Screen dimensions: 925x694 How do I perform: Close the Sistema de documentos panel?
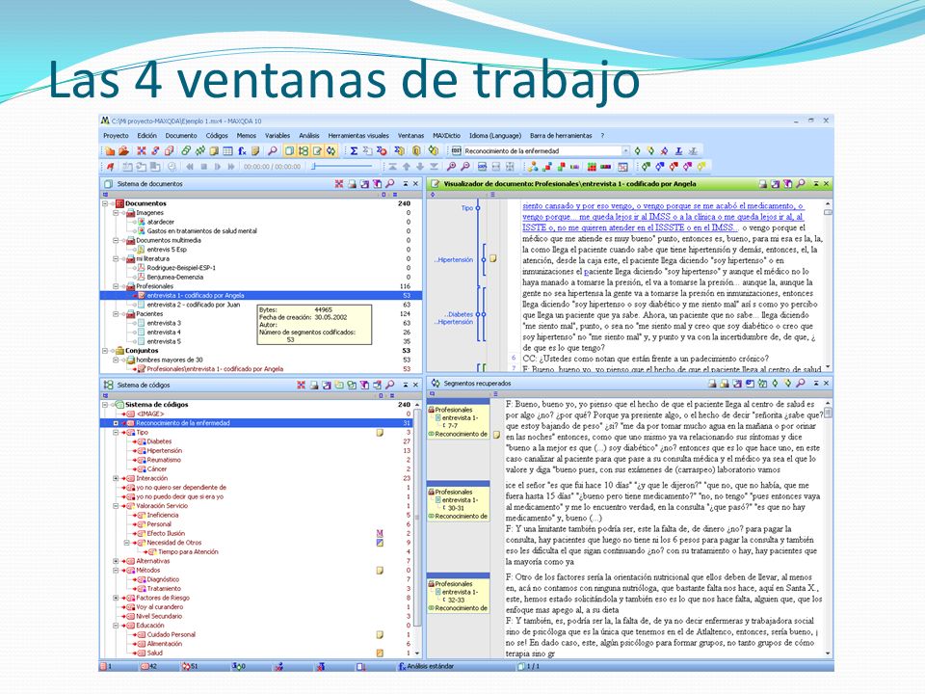pyautogui.click(x=416, y=184)
